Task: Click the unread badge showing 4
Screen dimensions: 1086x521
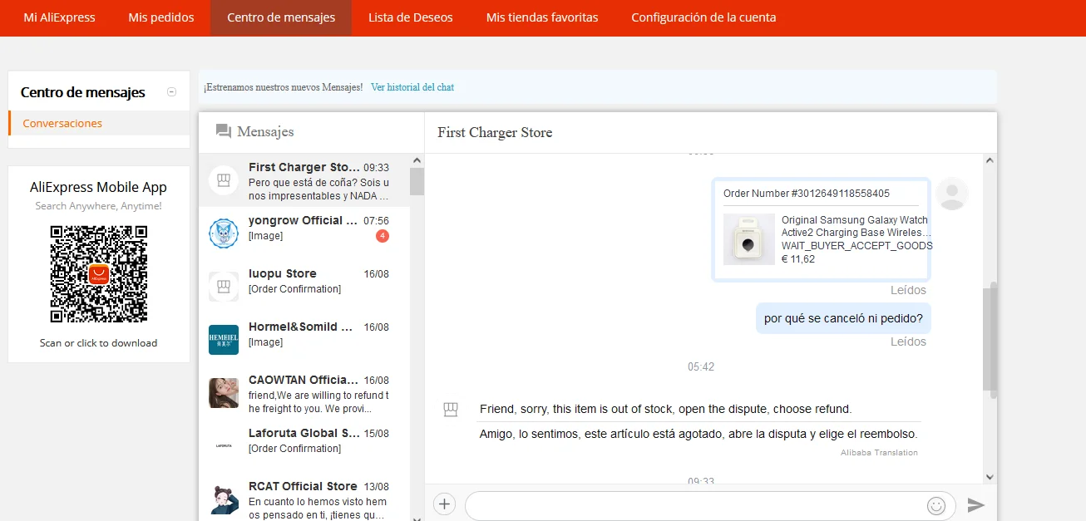Action: coord(383,236)
